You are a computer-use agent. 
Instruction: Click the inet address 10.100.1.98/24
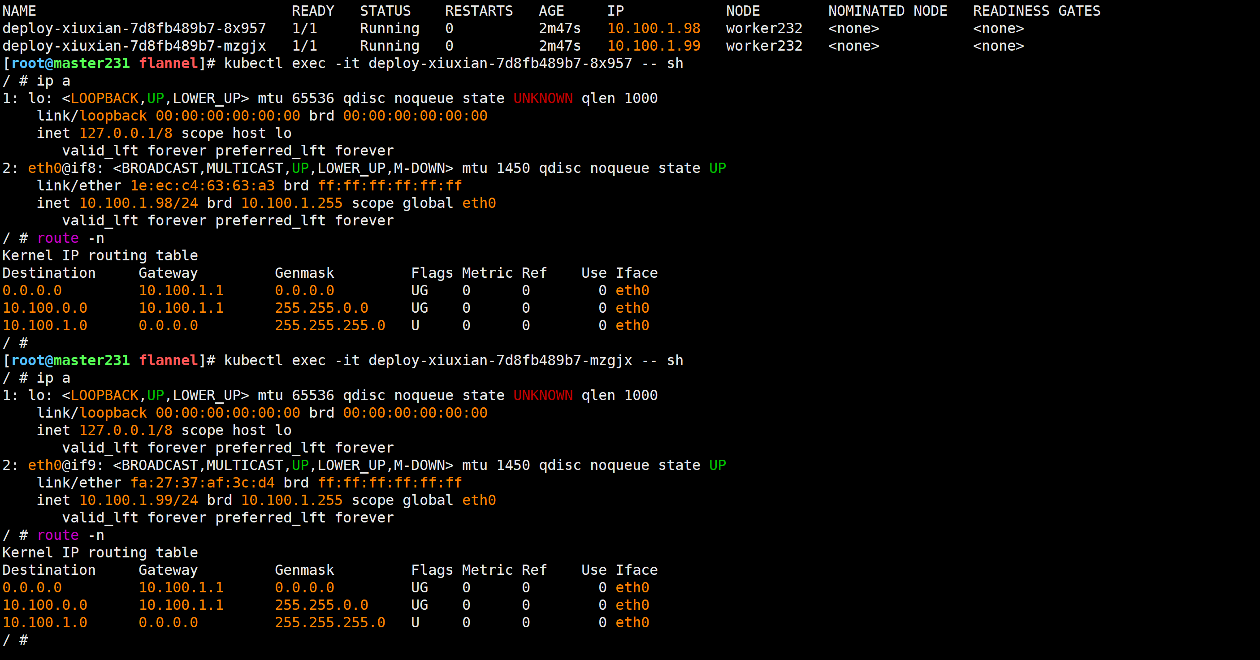(x=139, y=203)
